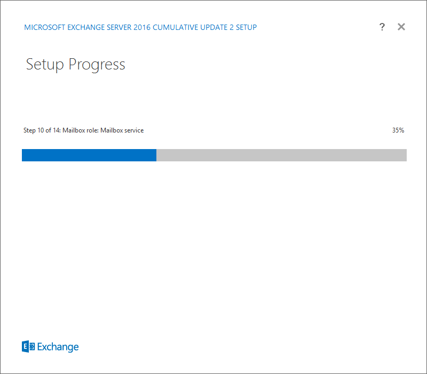Image resolution: width=427 pixels, height=374 pixels.
Task: Click the "Mailbox service" status text
Action: click(x=122, y=130)
